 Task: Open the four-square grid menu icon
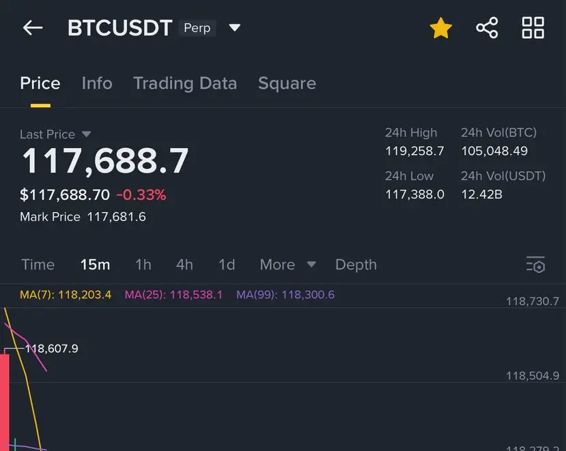[x=533, y=28]
